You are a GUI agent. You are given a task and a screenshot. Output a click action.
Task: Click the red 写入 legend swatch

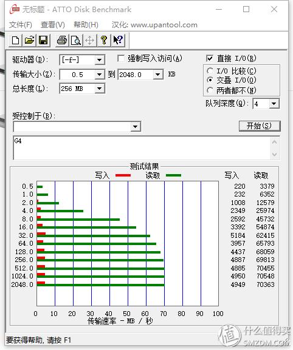[x=123, y=175]
